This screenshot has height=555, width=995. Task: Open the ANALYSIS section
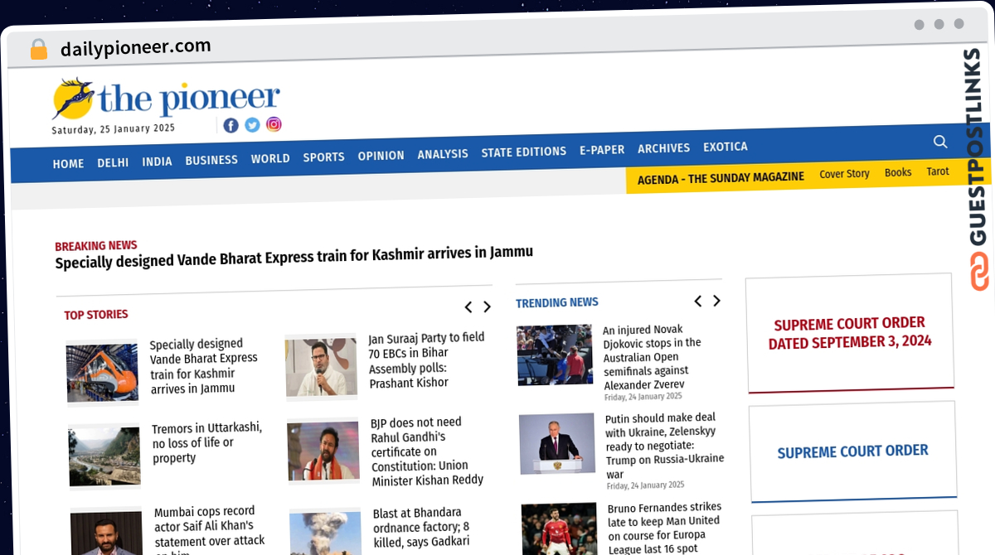(x=443, y=154)
